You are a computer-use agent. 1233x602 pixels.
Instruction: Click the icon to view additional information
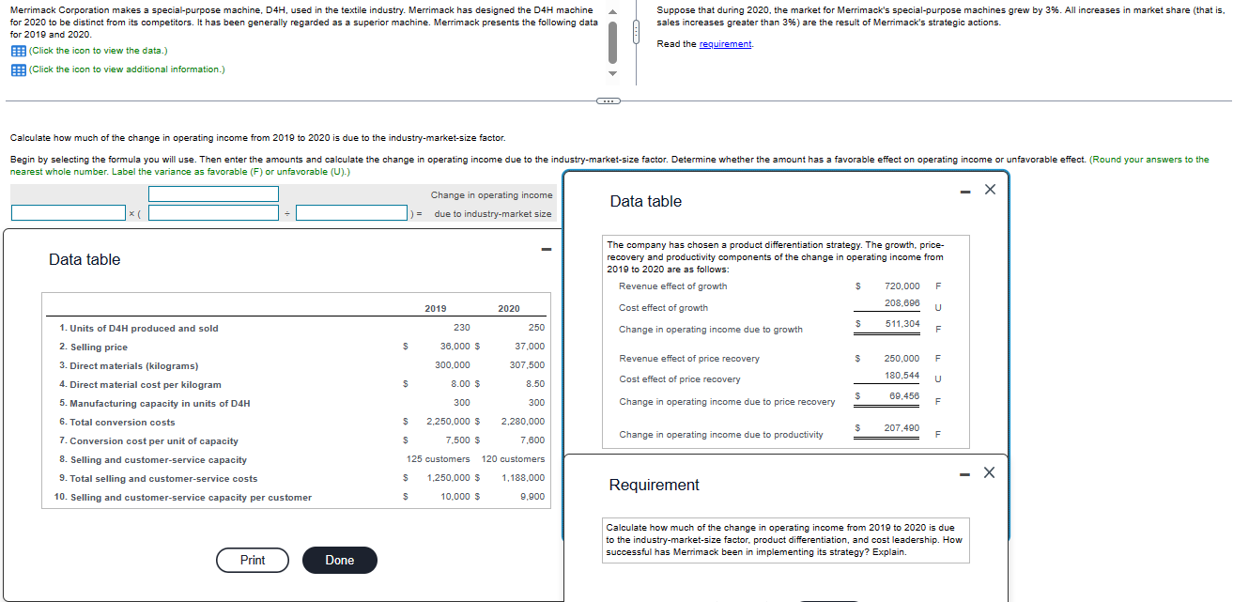tap(19, 69)
